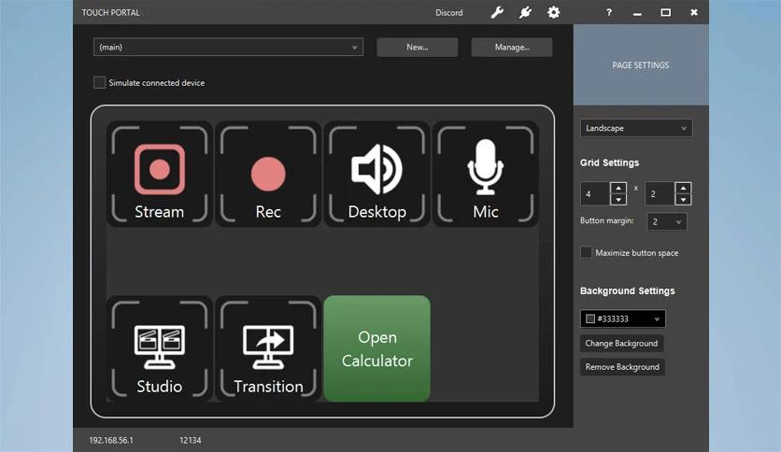
Task: Select the Mic microphone button
Action: (485, 174)
